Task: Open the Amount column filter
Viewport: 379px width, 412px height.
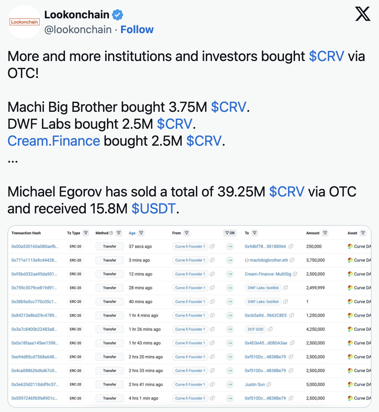Action: point(325,233)
